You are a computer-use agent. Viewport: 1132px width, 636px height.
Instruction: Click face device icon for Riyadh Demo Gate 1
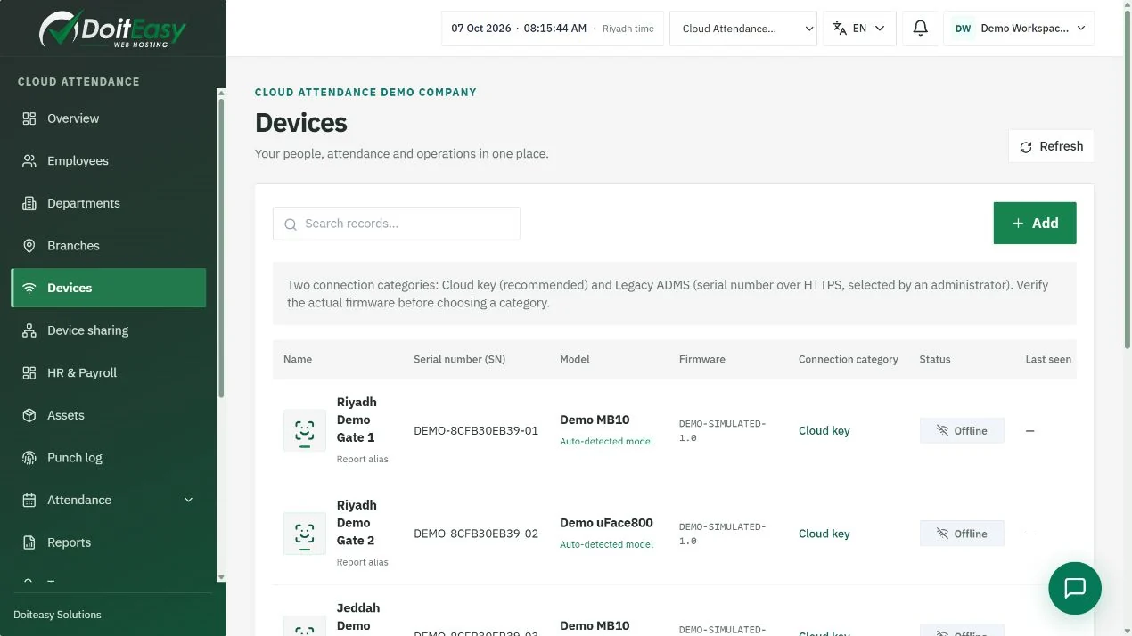point(305,430)
